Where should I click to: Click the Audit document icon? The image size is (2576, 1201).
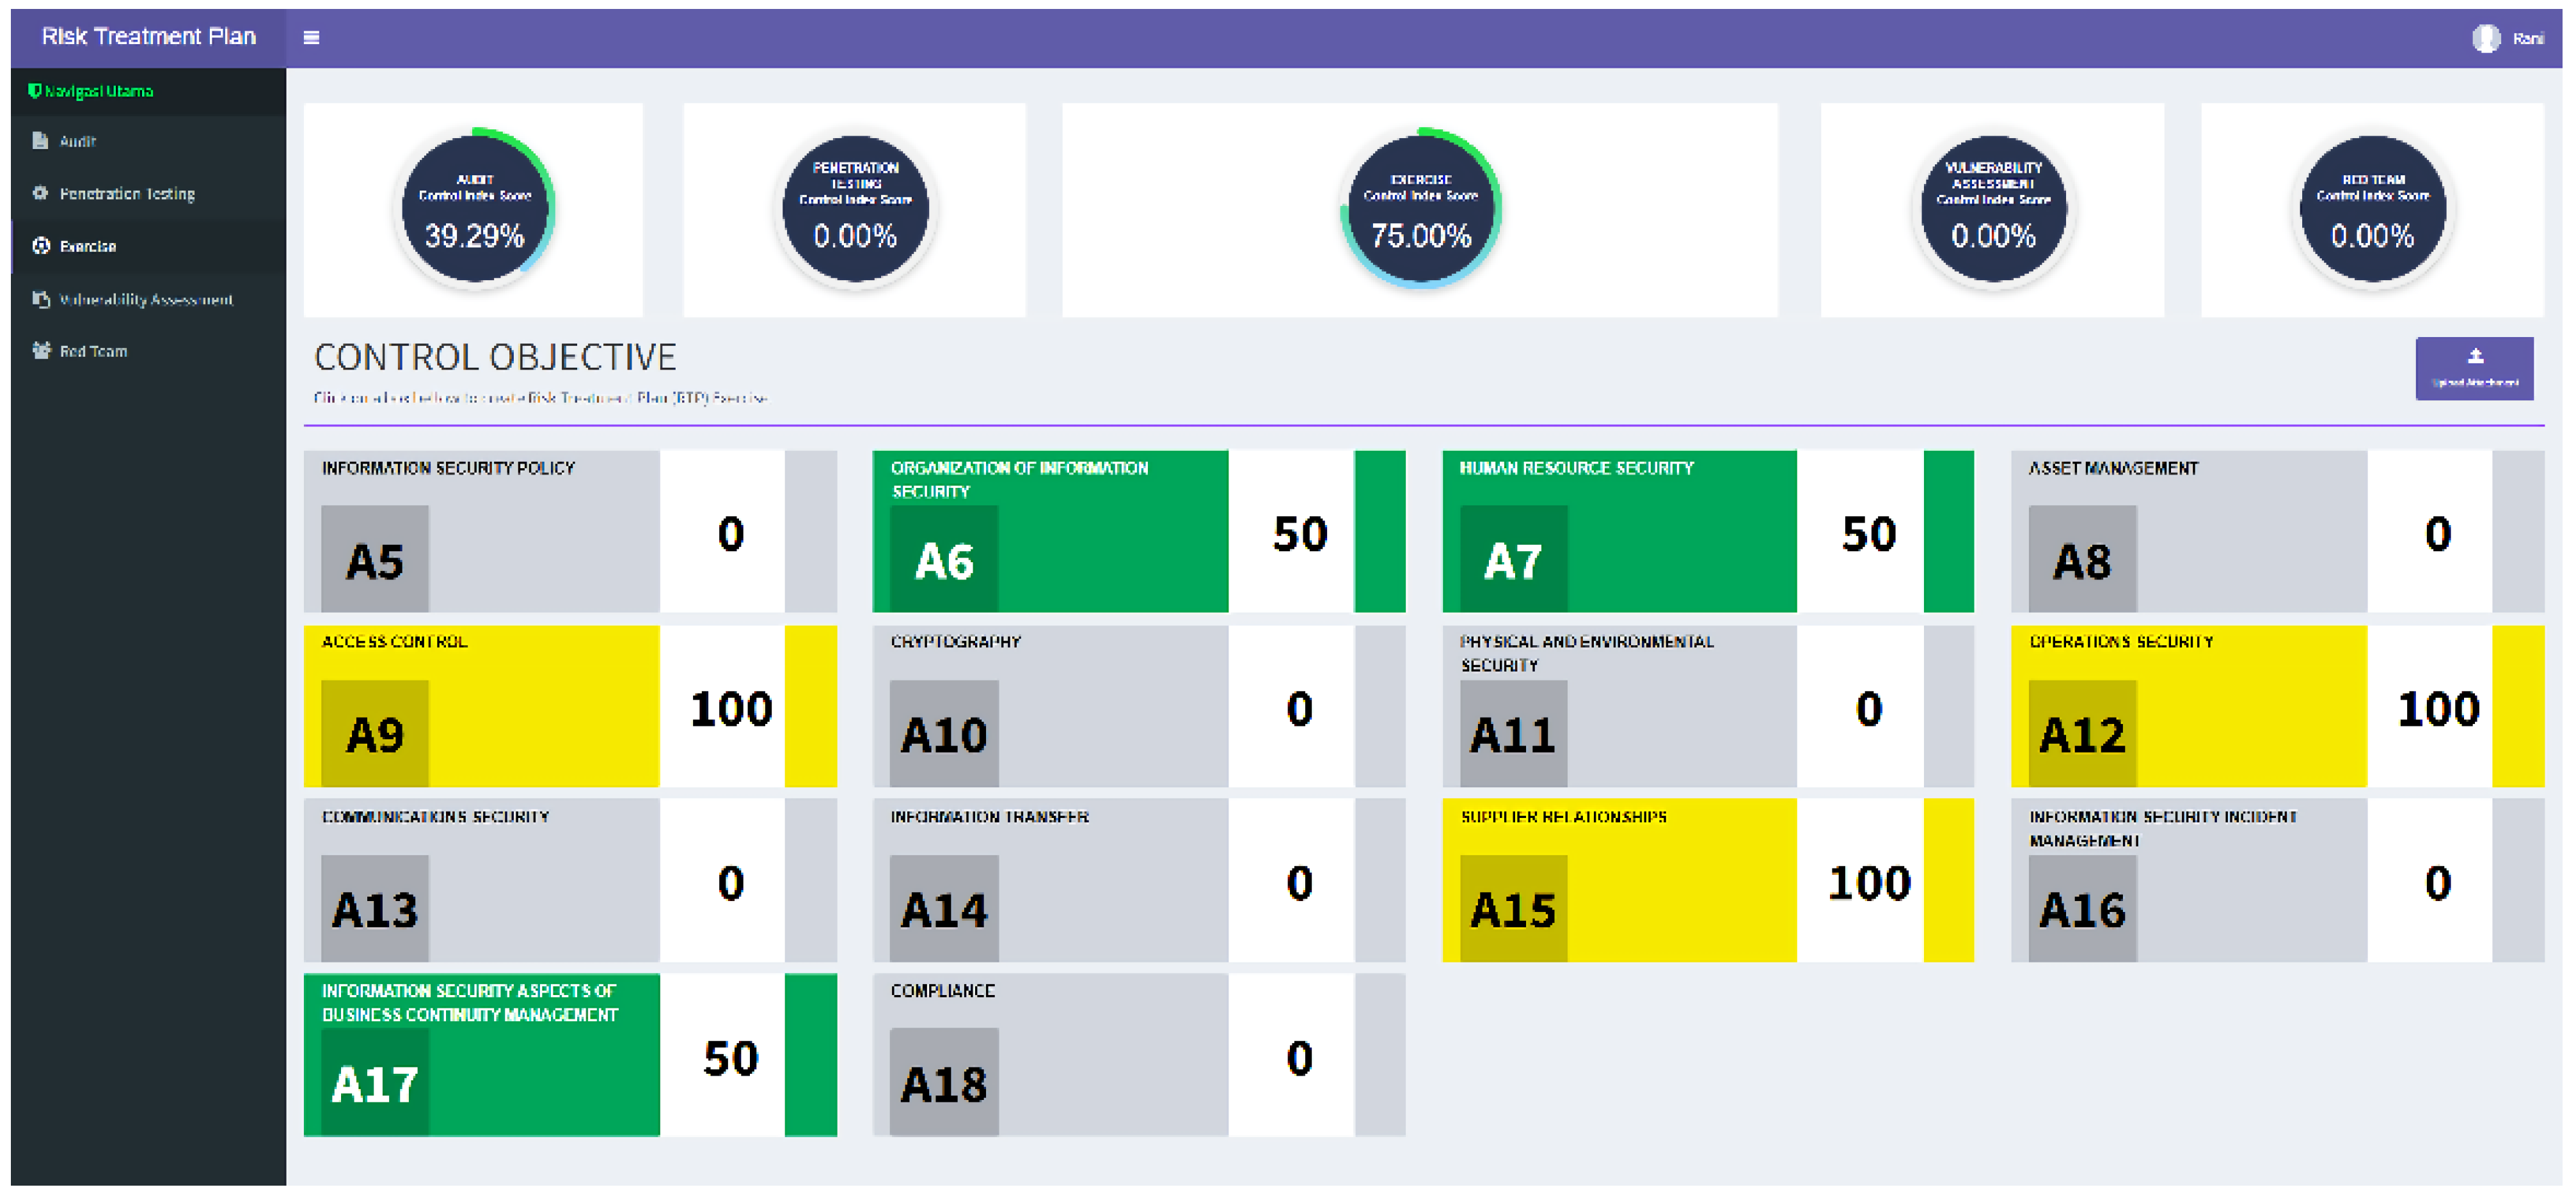click(x=40, y=141)
